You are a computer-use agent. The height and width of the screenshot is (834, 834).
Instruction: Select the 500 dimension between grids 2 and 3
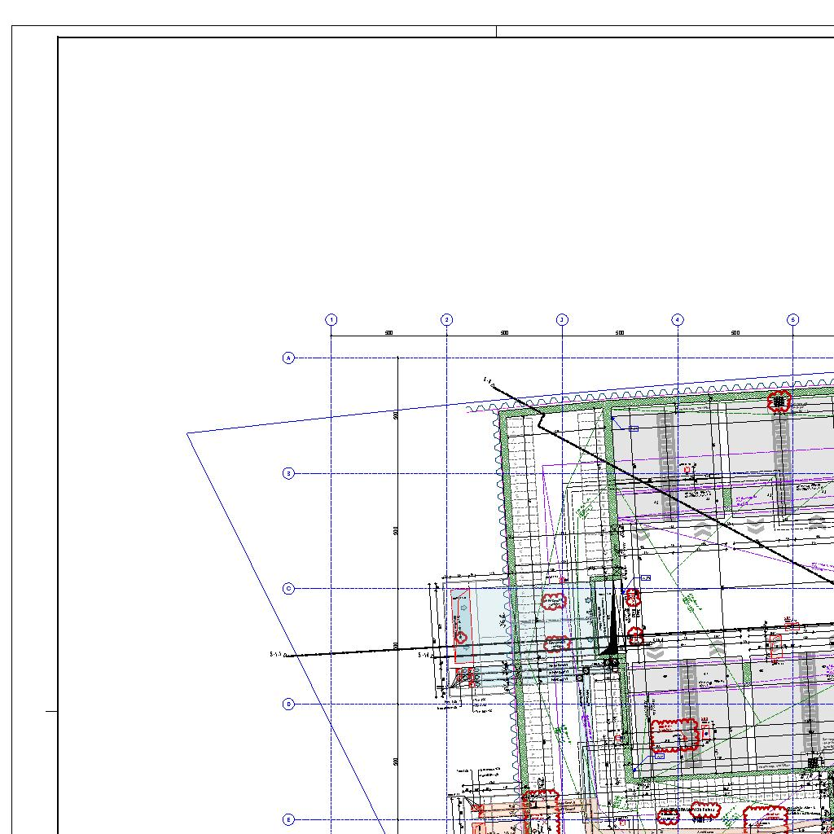505,333
